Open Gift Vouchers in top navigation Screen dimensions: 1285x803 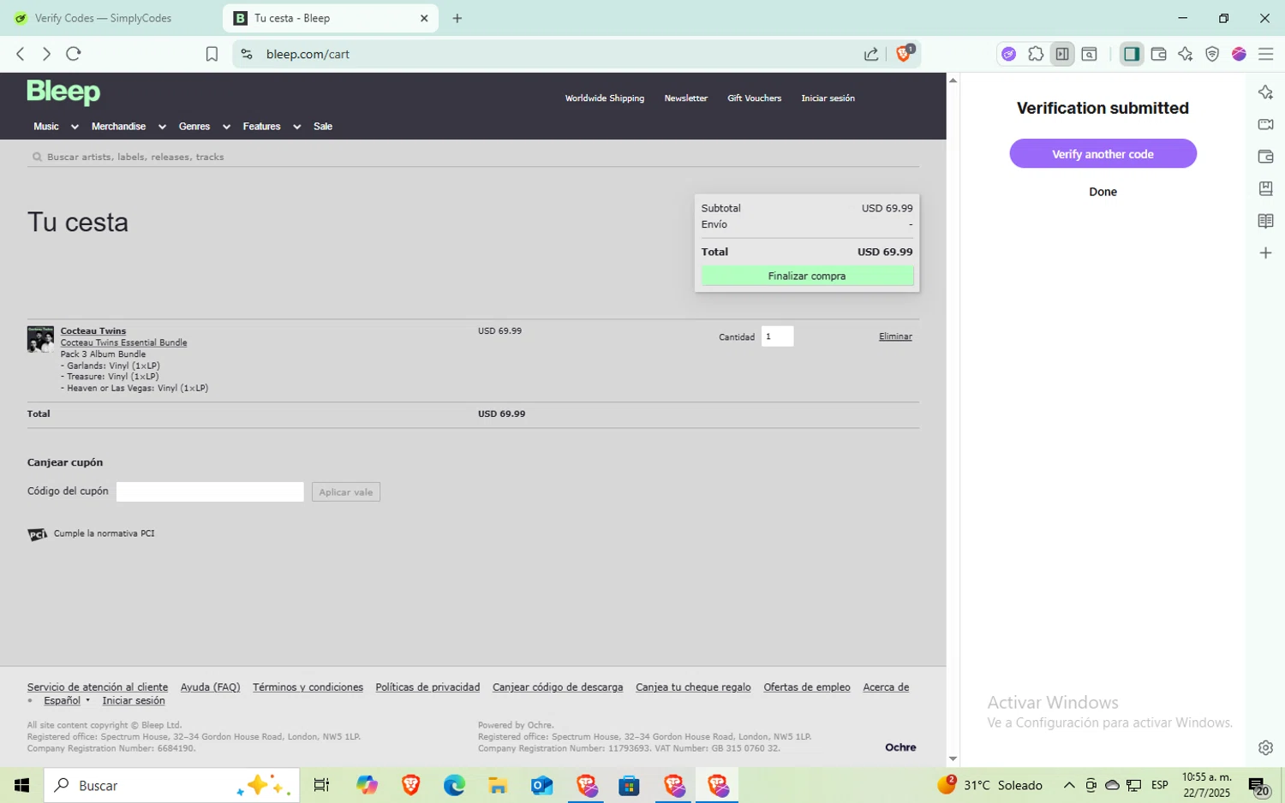click(755, 98)
